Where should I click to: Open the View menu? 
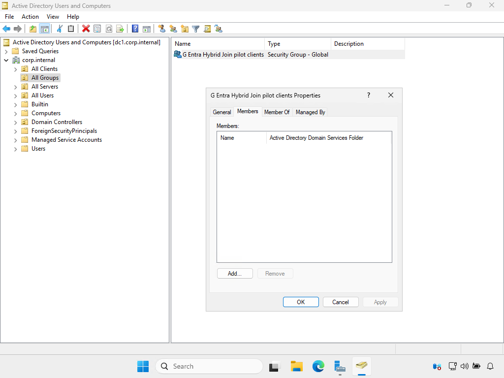(x=53, y=17)
